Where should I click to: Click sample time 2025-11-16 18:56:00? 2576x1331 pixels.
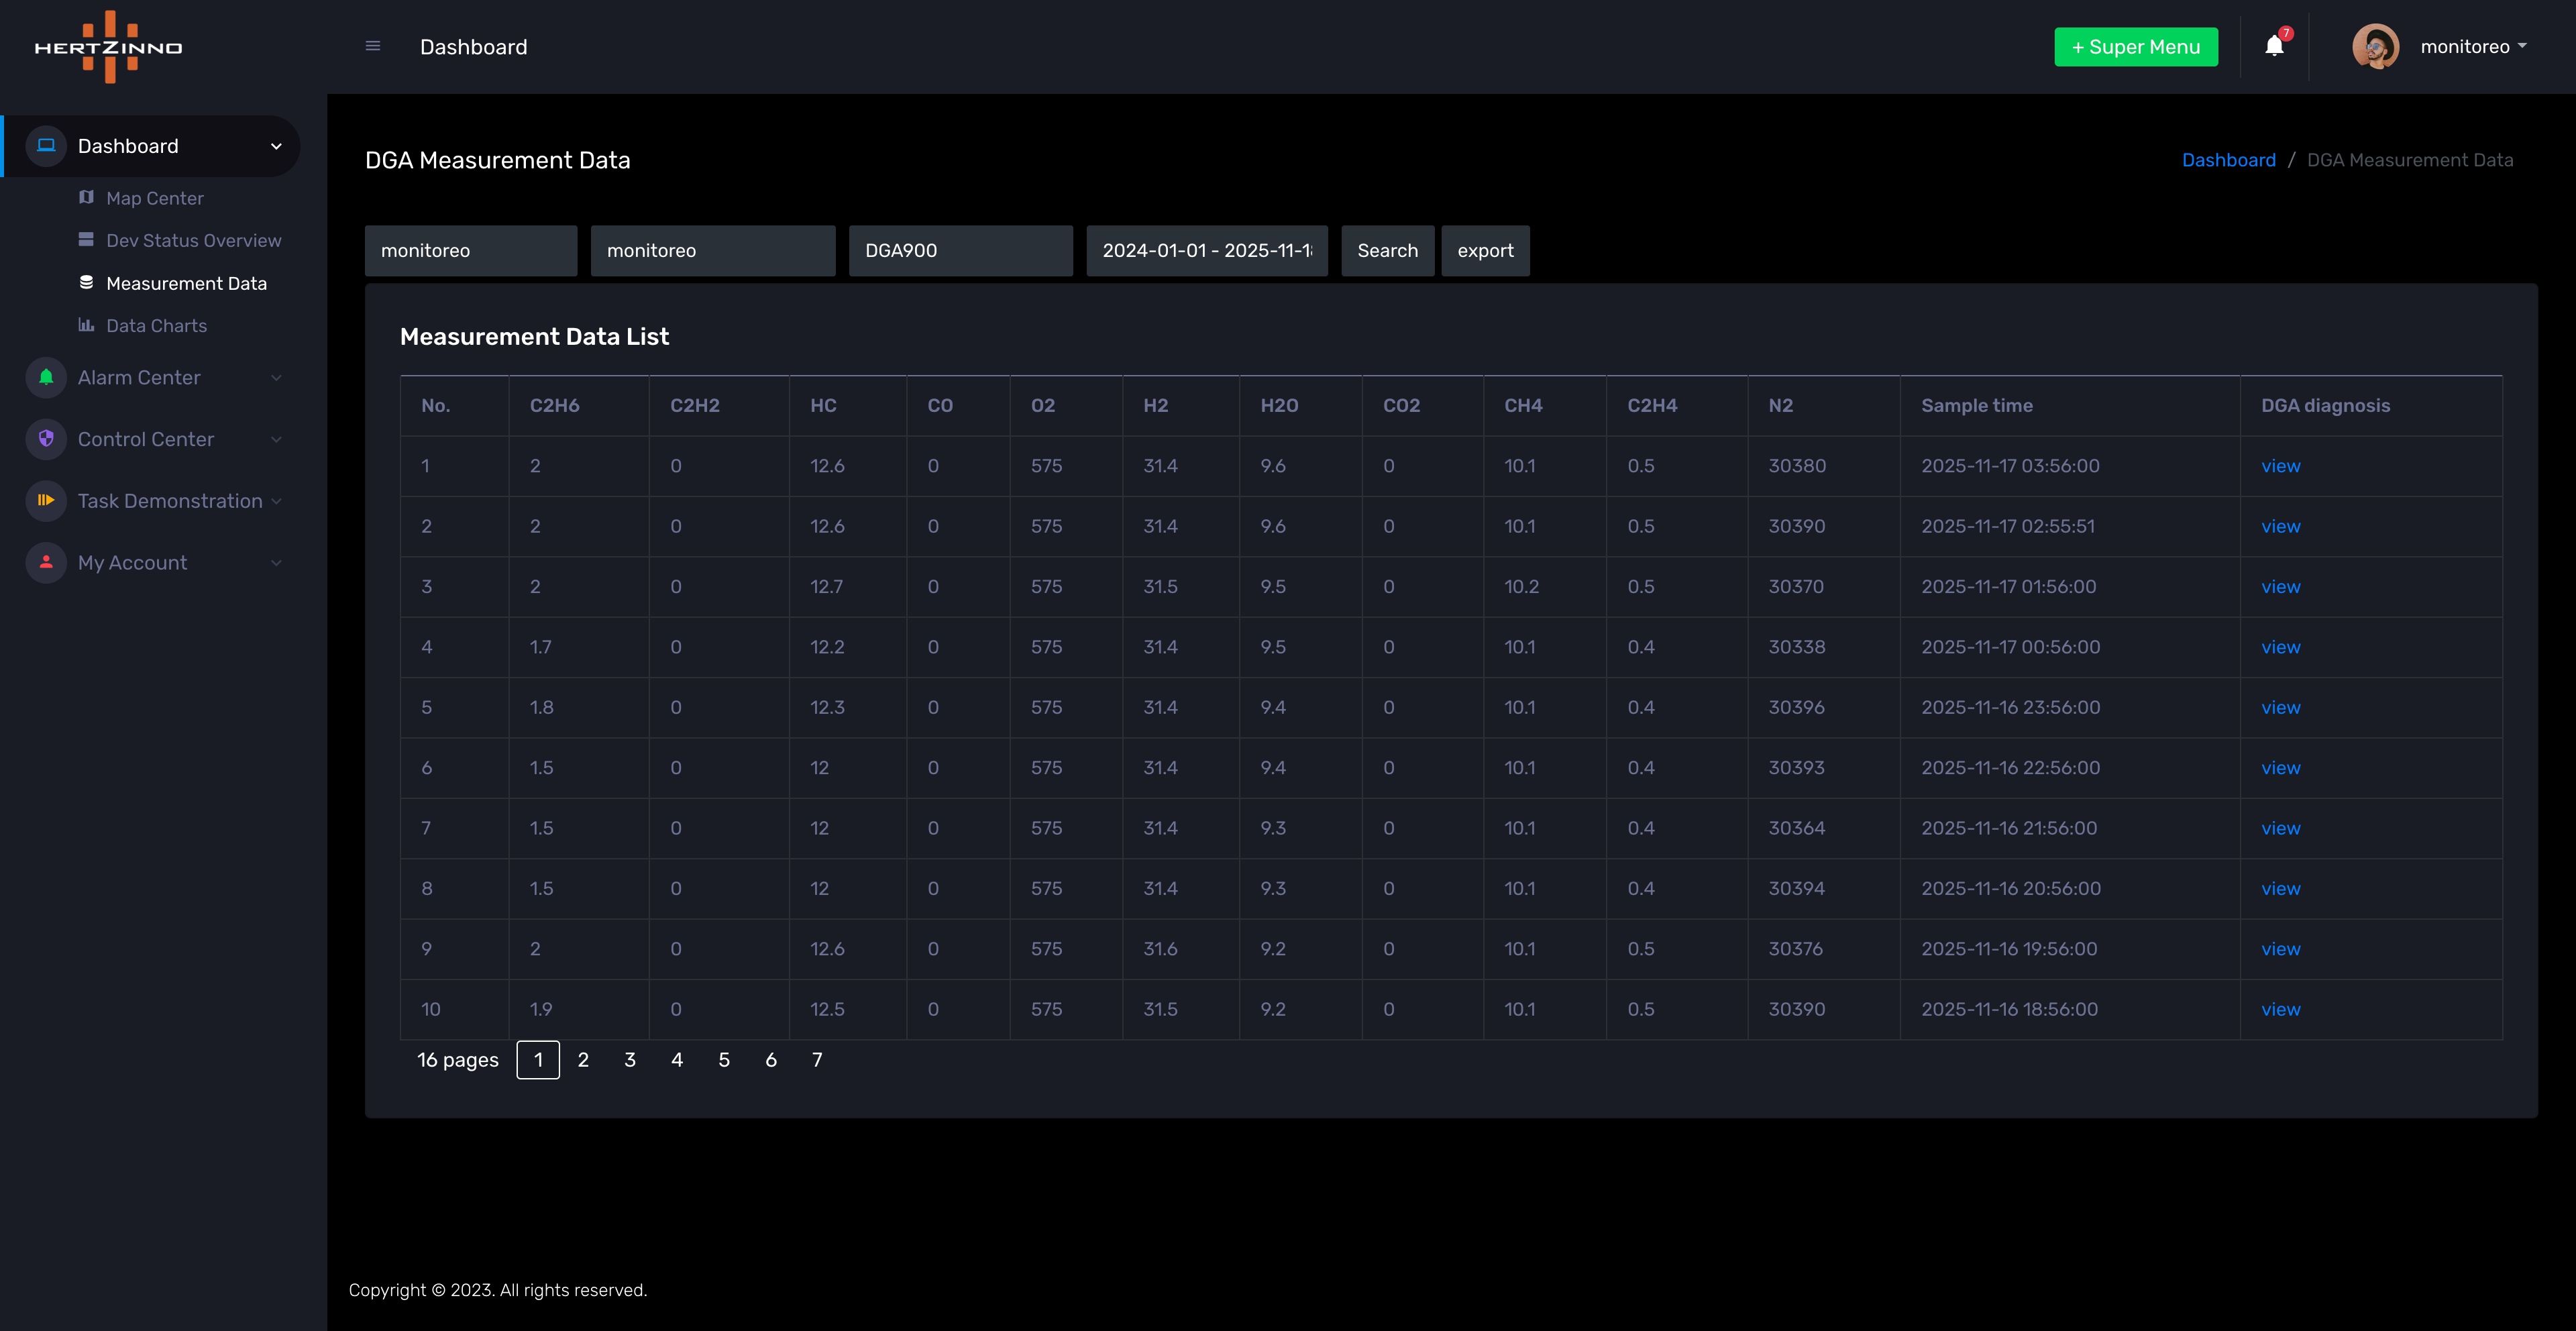pos(2009,1009)
